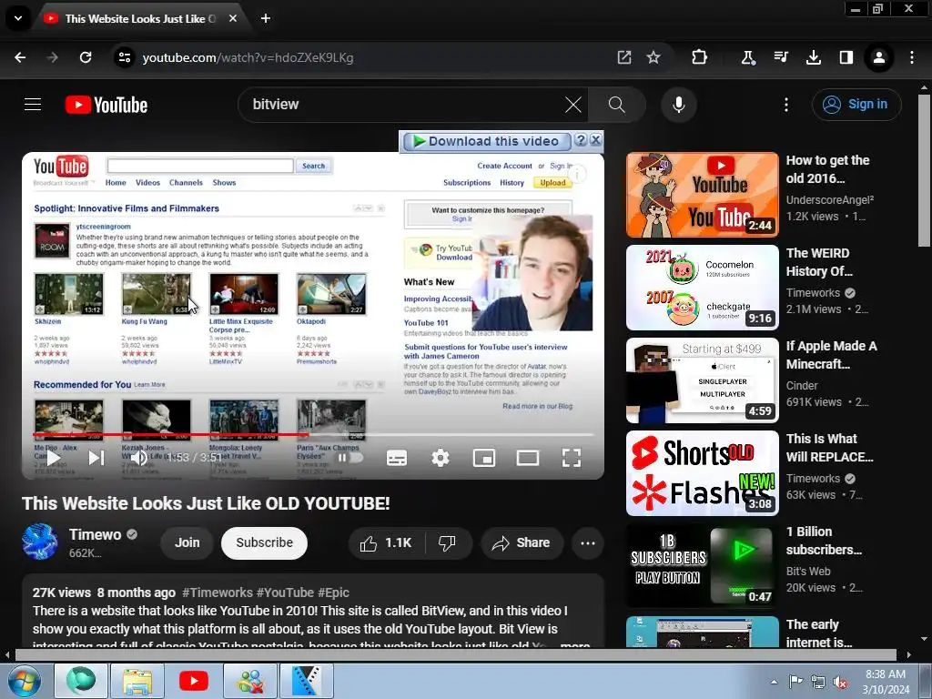Screen dimensions: 932x699
Task: Open YouTube settings three-dot menu
Action: click(x=785, y=105)
